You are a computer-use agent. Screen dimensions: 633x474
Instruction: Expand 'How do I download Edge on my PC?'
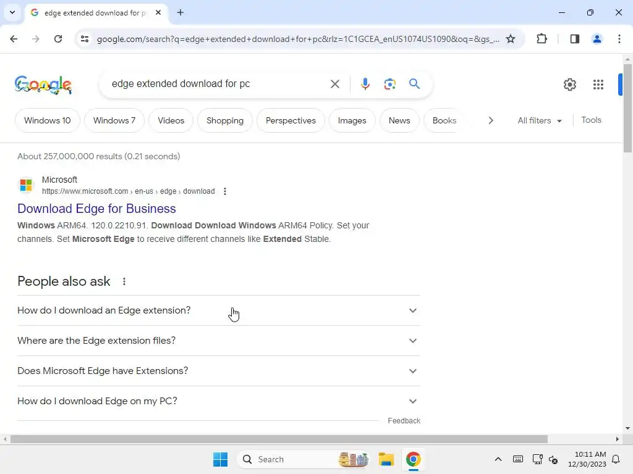(219, 401)
